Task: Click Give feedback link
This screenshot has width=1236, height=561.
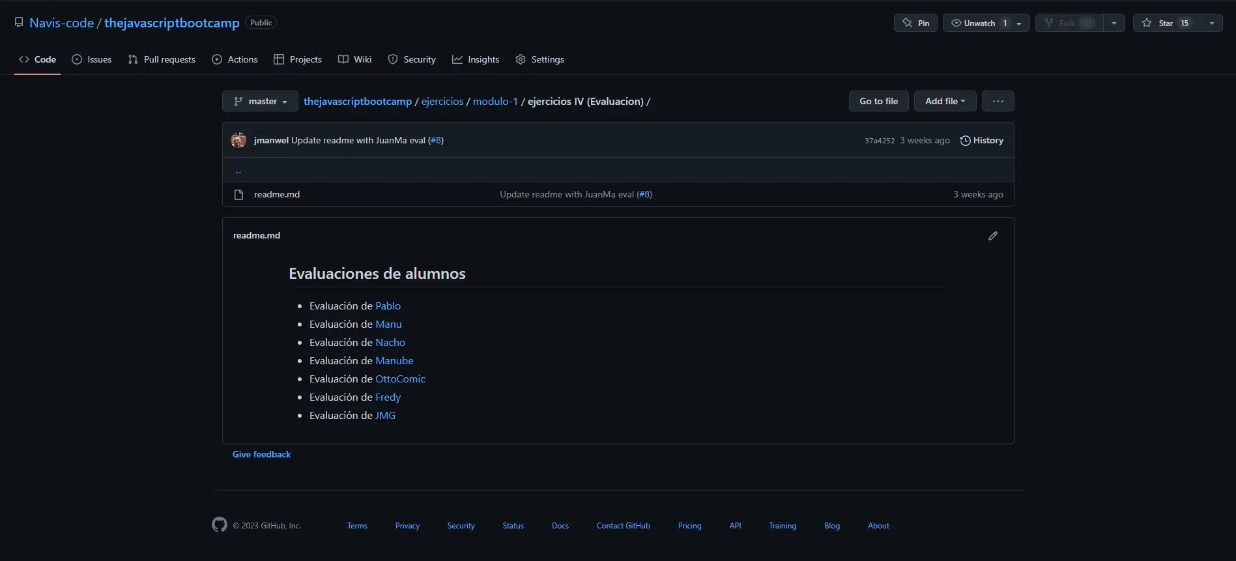Action: coord(261,454)
